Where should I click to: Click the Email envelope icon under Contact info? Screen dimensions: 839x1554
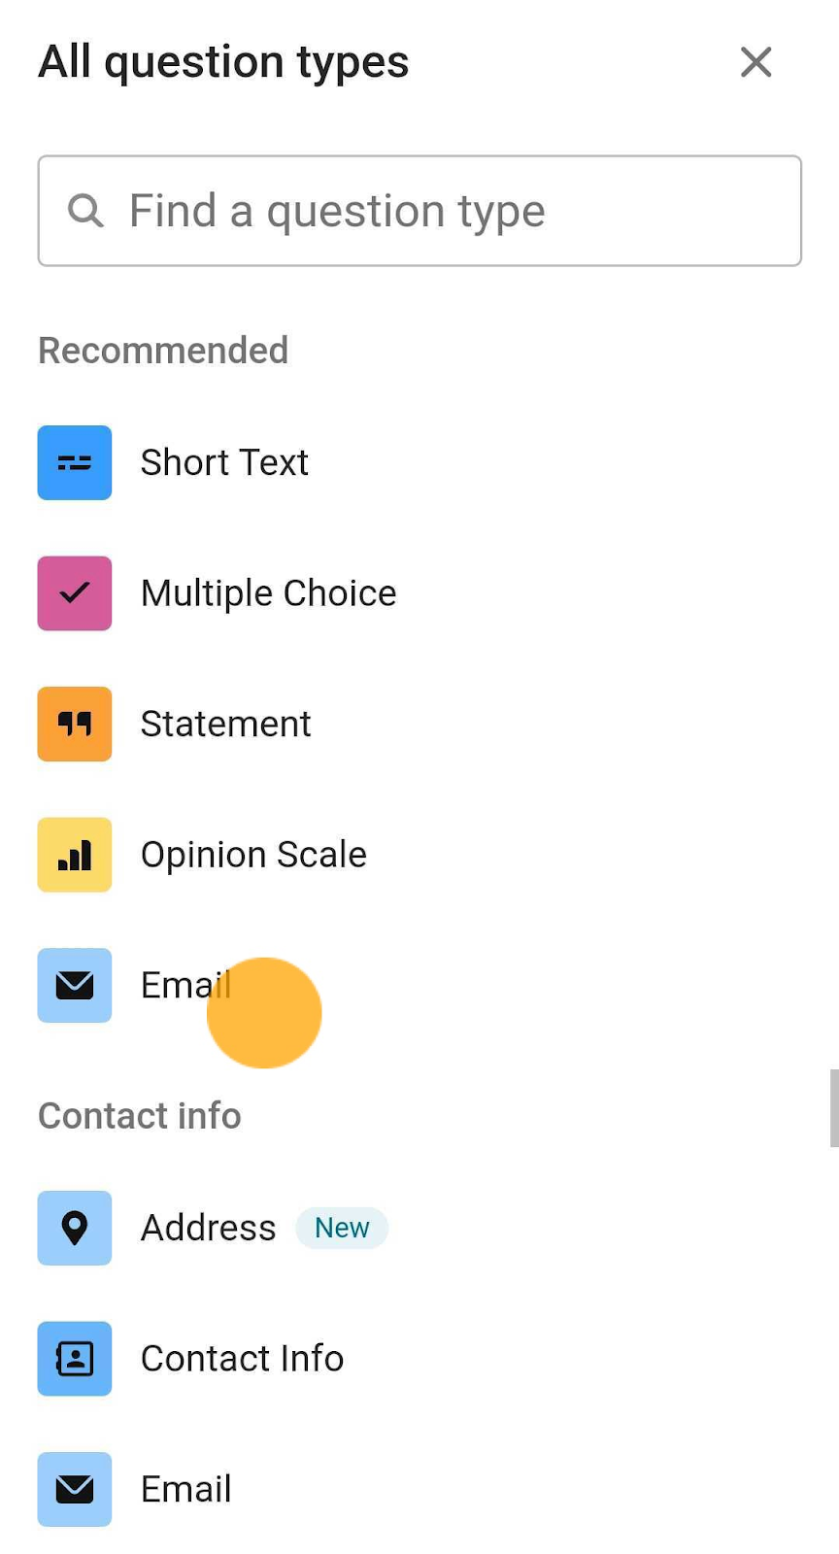pos(75,1489)
